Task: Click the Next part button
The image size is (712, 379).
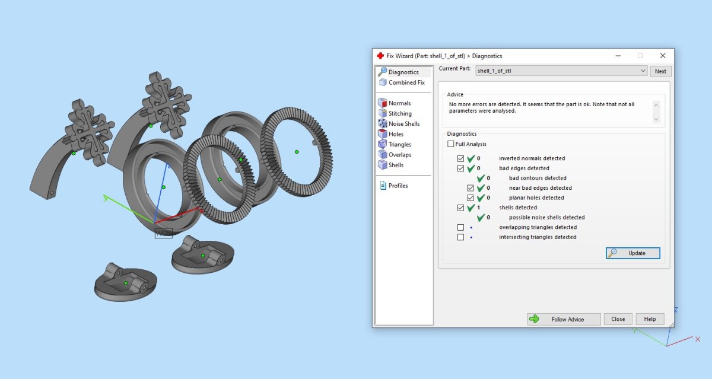Action: pos(660,71)
